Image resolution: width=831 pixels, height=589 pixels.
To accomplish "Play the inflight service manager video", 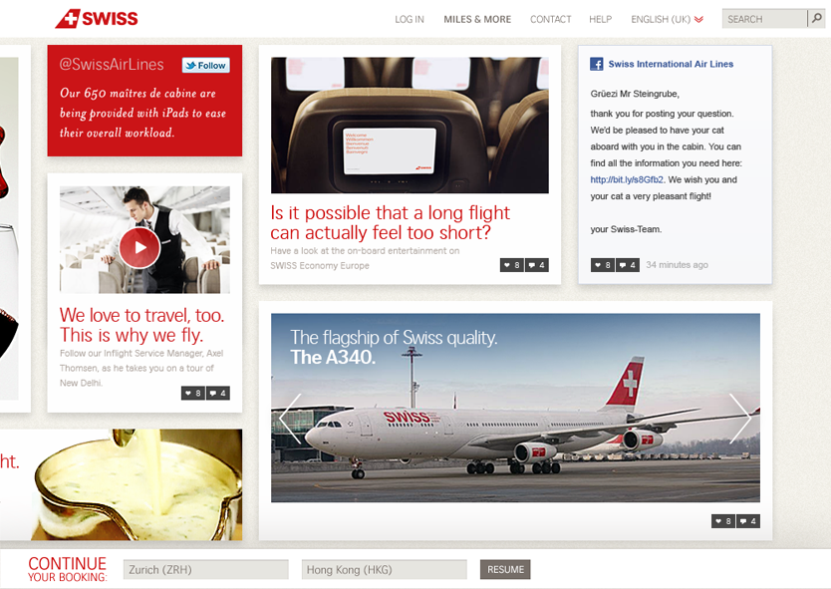I will 139,247.
